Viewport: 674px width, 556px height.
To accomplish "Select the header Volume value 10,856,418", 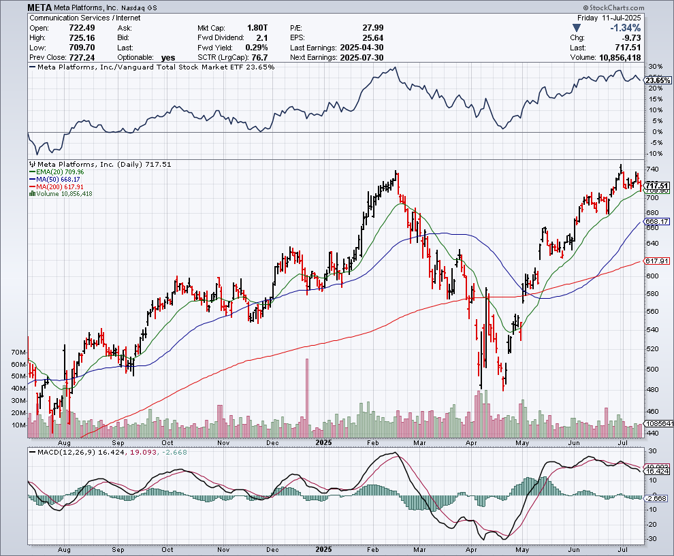I will coord(620,57).
